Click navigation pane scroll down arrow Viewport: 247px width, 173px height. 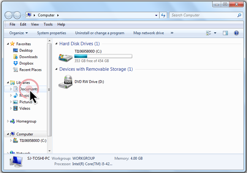(49, 151)
